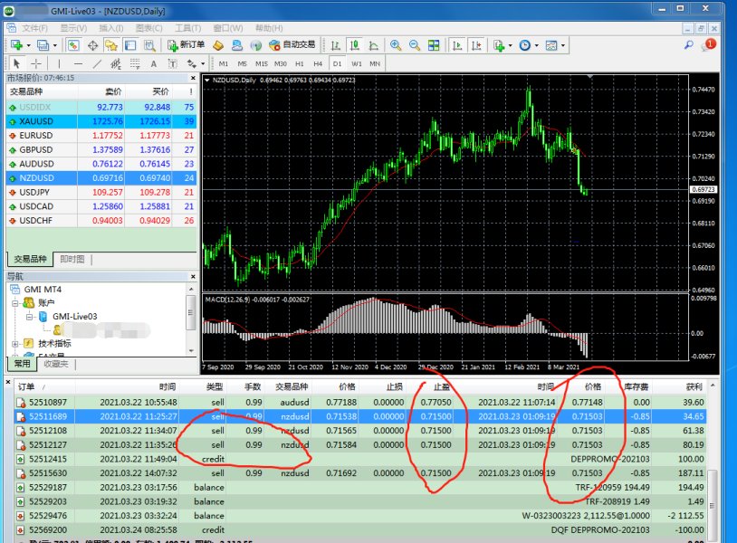Close the Market Watch panel
The width and height of the screenshot is (737, 543).
193,78
